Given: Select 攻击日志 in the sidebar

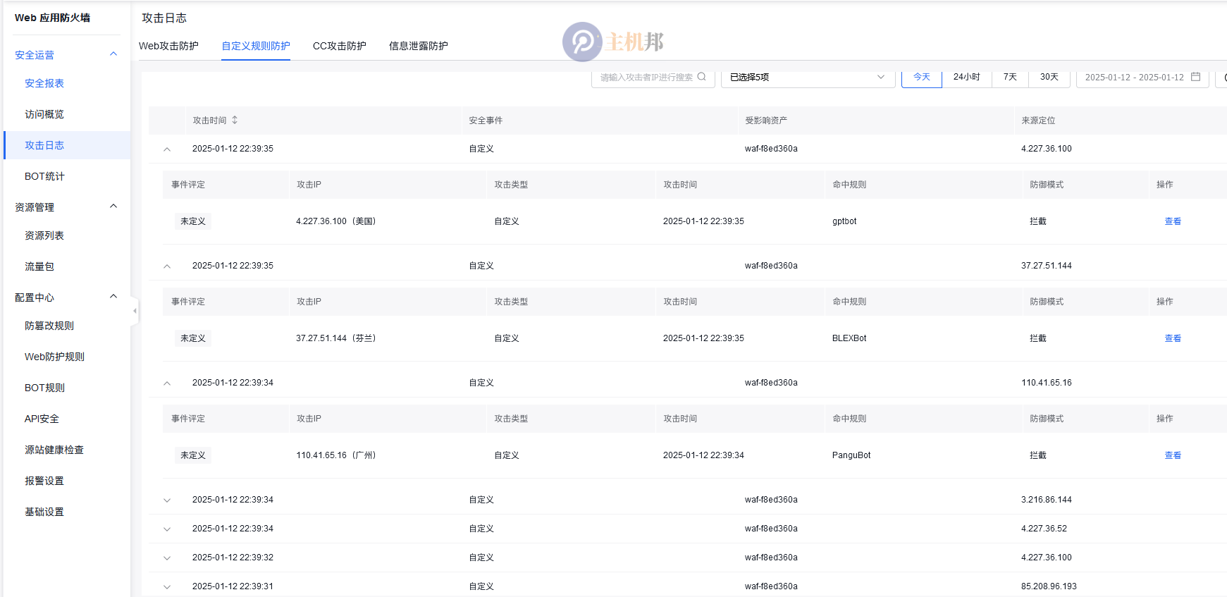Looking at the screenshot, I should pyautogui.click(x=44, y=145).
